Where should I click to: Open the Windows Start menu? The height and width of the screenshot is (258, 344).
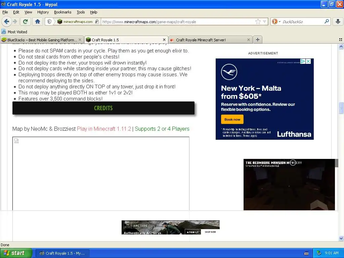(16, 253)
